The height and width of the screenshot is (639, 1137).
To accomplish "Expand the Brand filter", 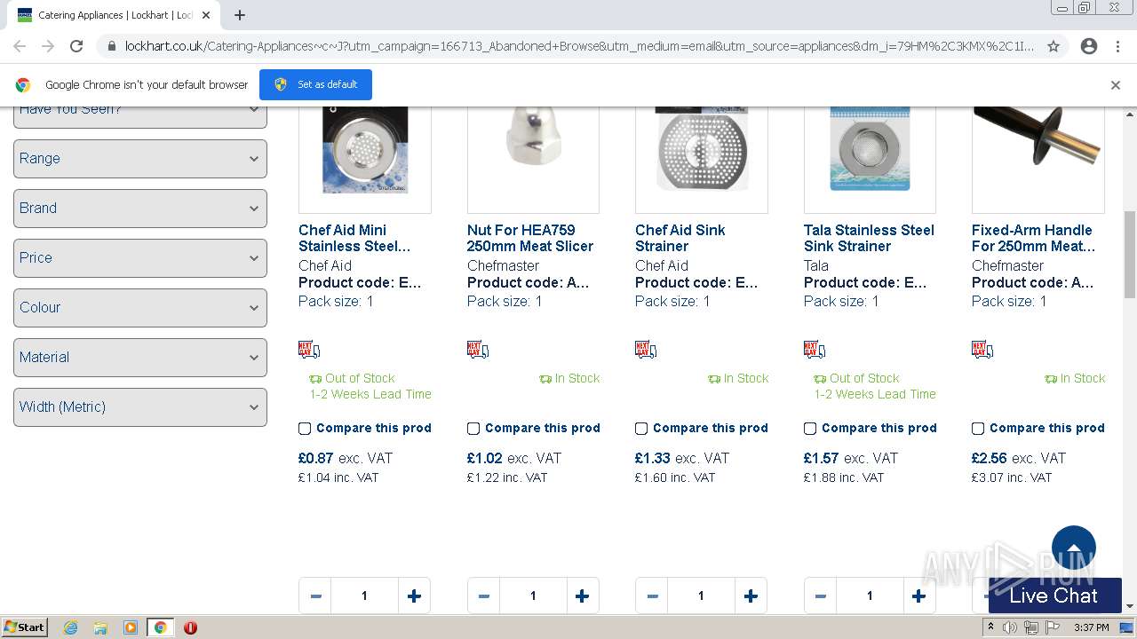I will click(140, 209).
